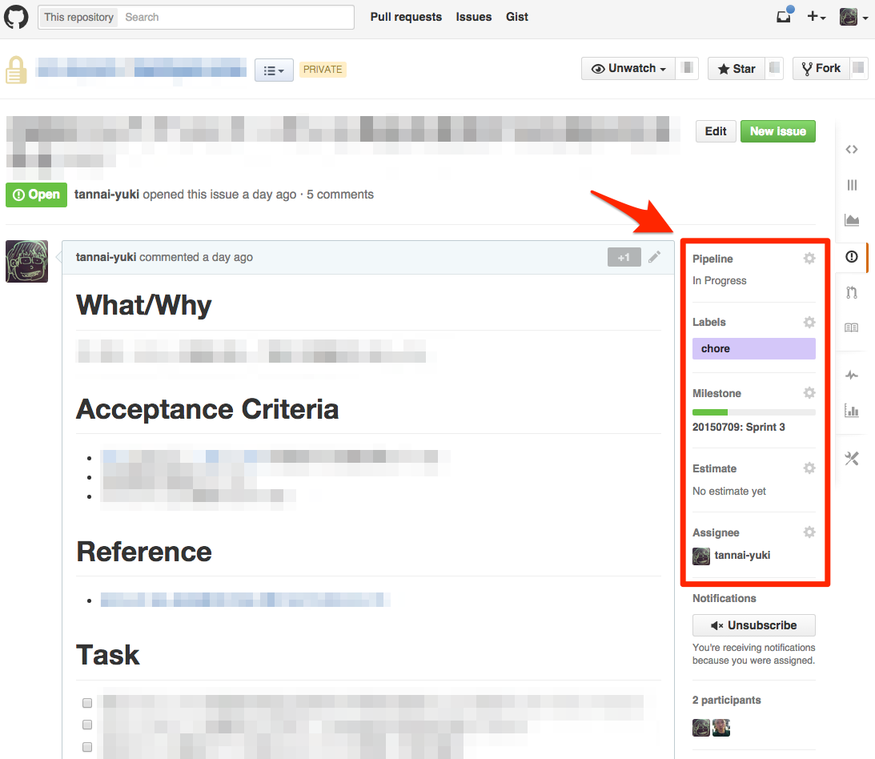The width and height of the screenshot is (875, 759).
Task: Open the Pull requests menu
Action: (406, 17)
